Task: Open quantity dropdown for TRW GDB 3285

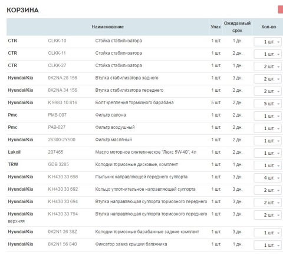Action: [x=268, y=165]
